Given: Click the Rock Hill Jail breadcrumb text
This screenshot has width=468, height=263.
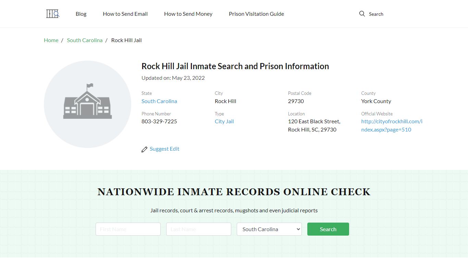Looking at the screenshot, I should 126,40.
